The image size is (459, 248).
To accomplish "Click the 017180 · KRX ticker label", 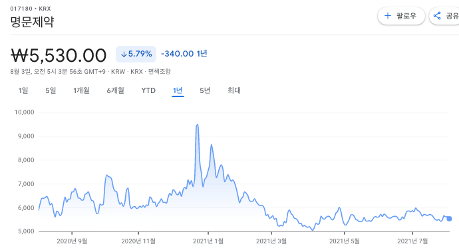I will tap(31, 9).
